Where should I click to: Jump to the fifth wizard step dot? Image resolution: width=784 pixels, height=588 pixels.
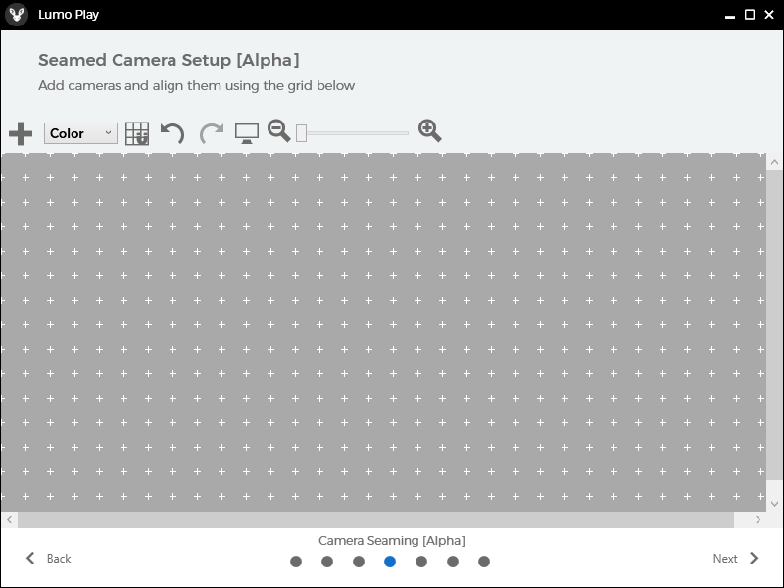(421, 562)
